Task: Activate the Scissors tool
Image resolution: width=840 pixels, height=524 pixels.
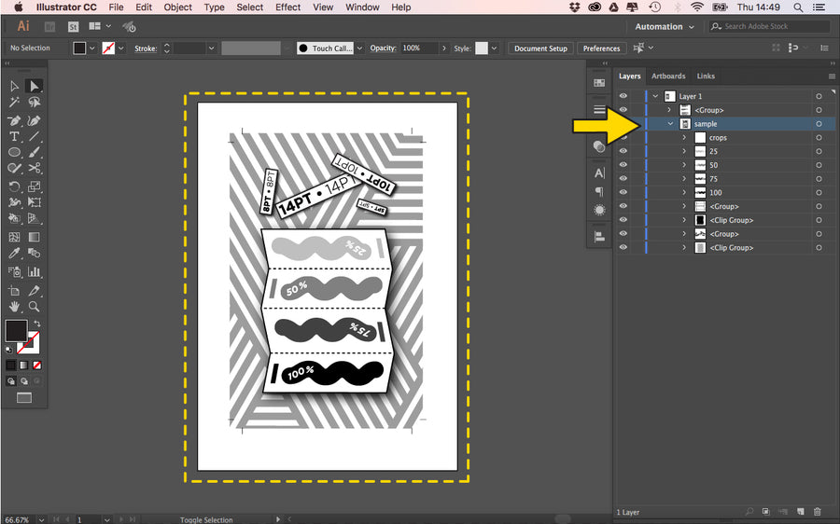Action: tap(35, 169)
